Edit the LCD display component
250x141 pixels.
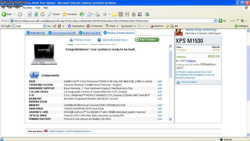(x=160, y=95)
